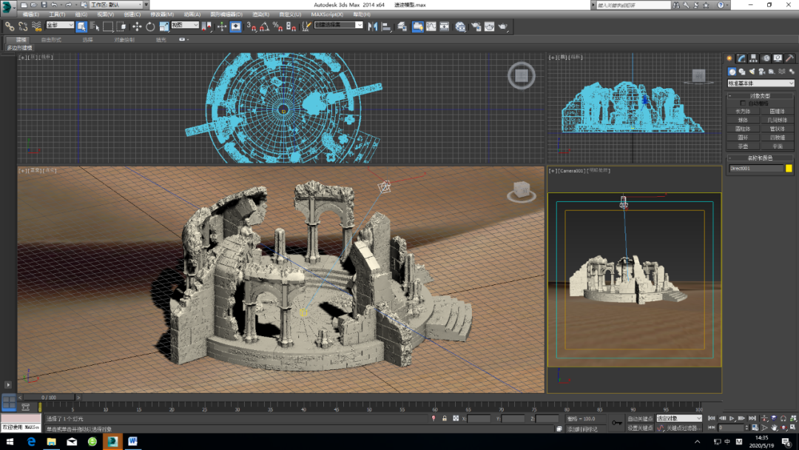Click the 圆柱体 cylinder primitive button
799x450 pixels.
coord(743,129)
